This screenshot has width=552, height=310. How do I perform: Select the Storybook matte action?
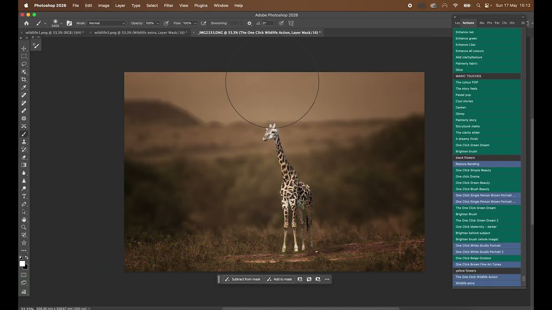(x=487, y=126)
